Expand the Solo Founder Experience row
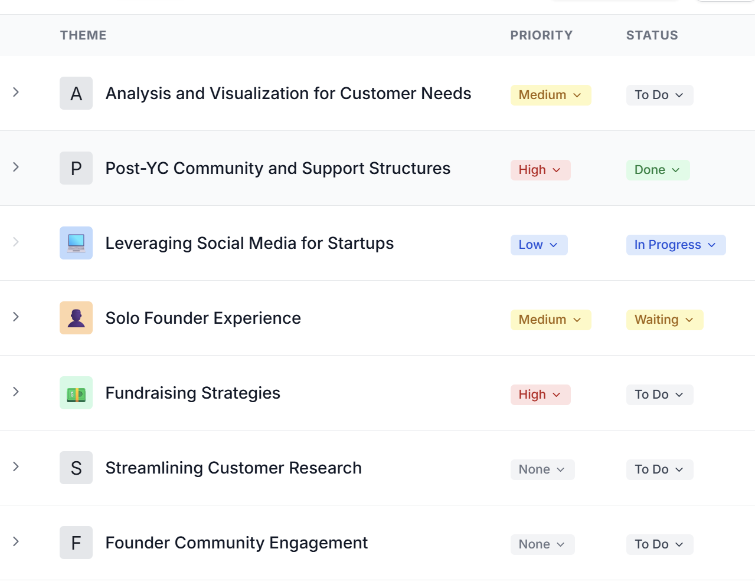 [x=16, y=317]
